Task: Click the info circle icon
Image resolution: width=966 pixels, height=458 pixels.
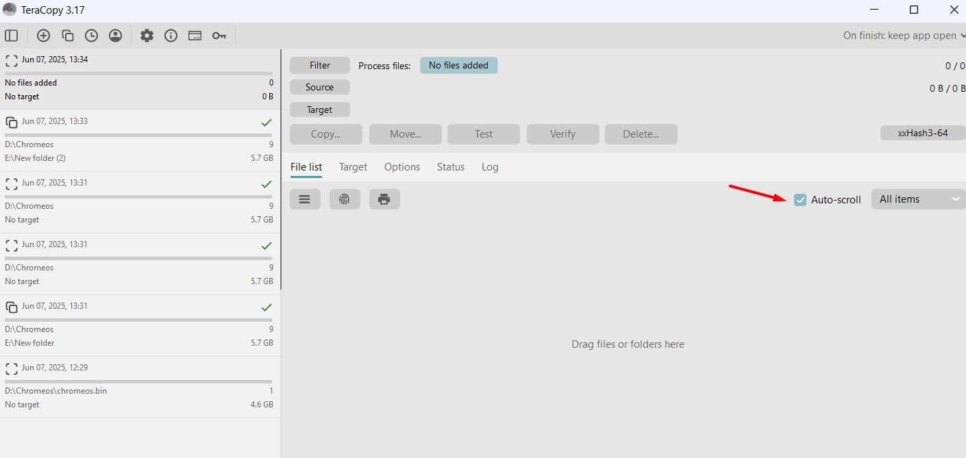Action: pyautogui.click(x=171, y=36)
